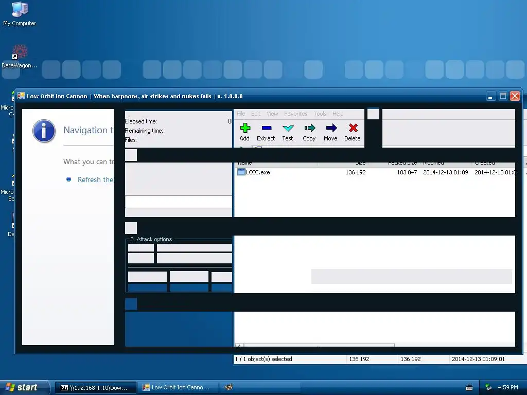Open the File menu in 7-Zip
527x395 pixels.
coord(241,114)
